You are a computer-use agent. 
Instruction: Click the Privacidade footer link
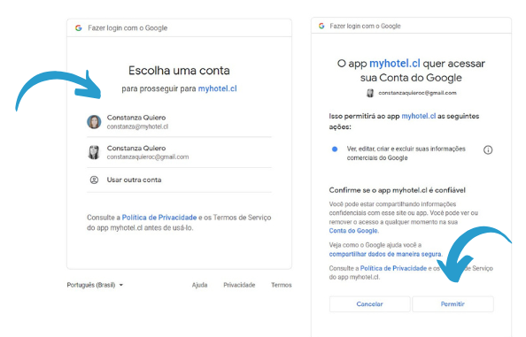(x=239, y=285)
